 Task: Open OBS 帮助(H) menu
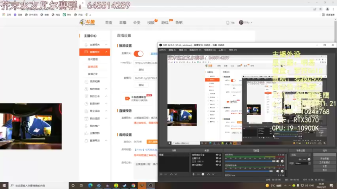(x=233, y=50)
